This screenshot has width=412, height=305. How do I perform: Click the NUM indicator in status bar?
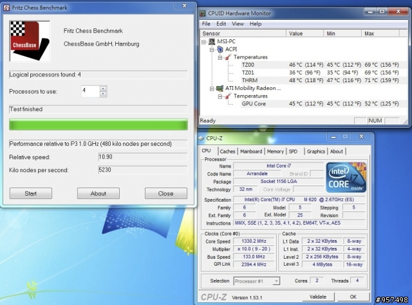pos(375,121)
